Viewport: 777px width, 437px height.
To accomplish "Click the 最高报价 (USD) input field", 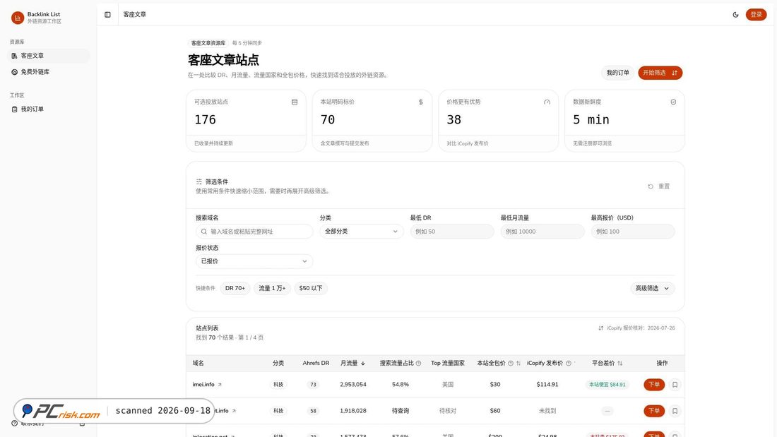I will 633,232.
